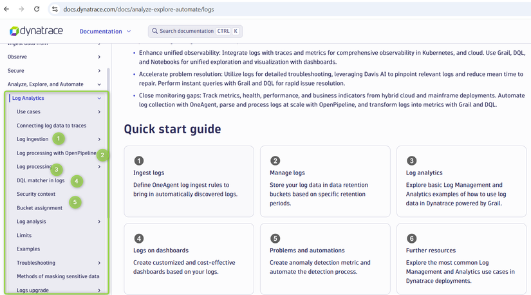Open Examples page
This screenshot has height=295, width=531.
(x=28, y=249)
